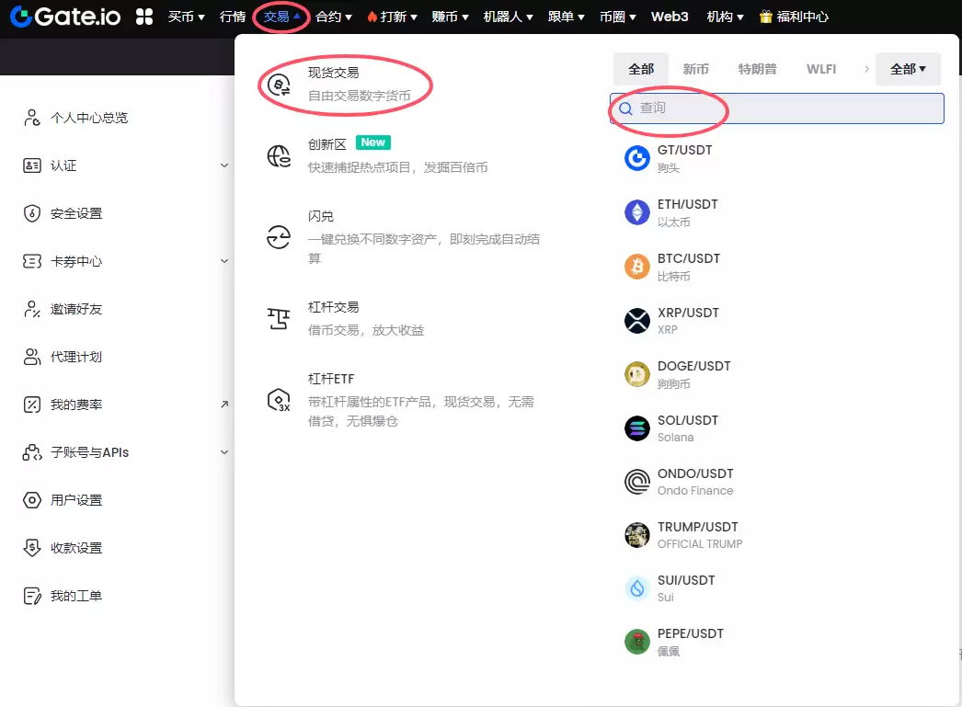Select 现货交易 spot trading option
This screenshot has width=962, height=707.
tap(334, 72)
